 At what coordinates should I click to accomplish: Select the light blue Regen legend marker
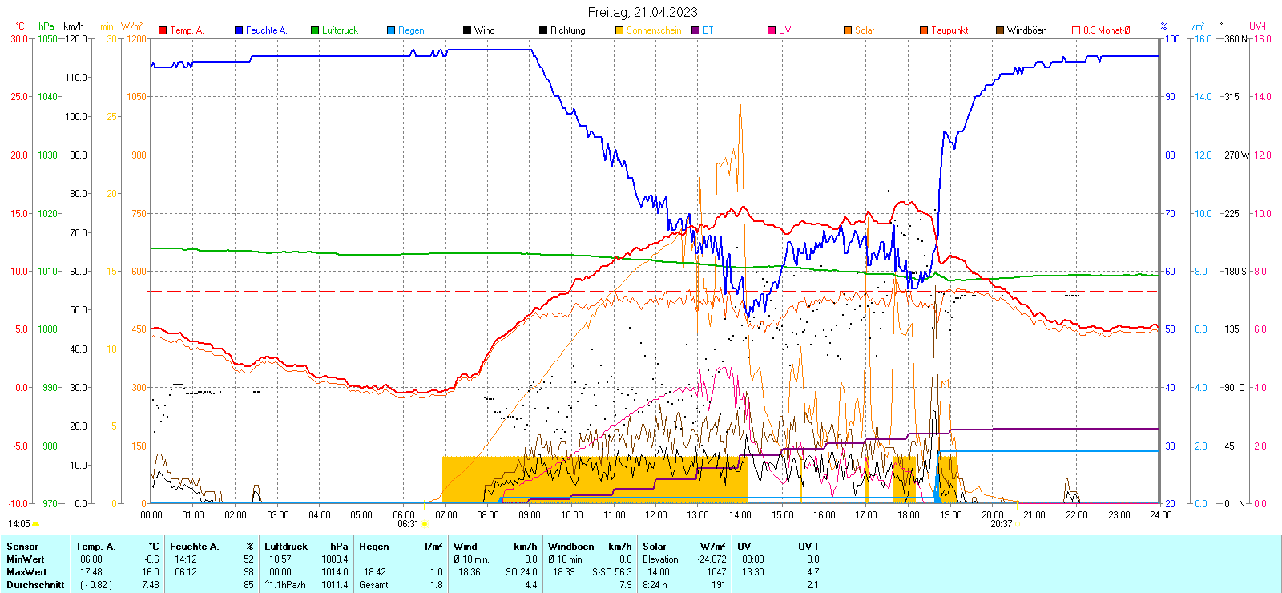click(x=391, y=30)
